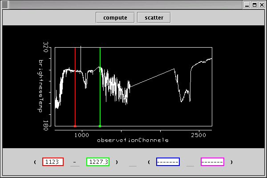
Task: Select the green-bordered field showing 1227.3
Action: 98,162
